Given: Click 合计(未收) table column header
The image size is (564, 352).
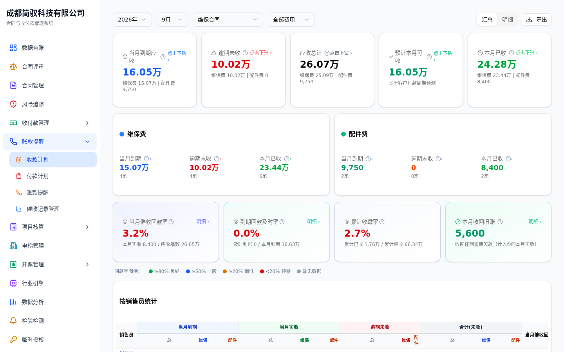Looking at the screenshot, I should tap(471, 327).
